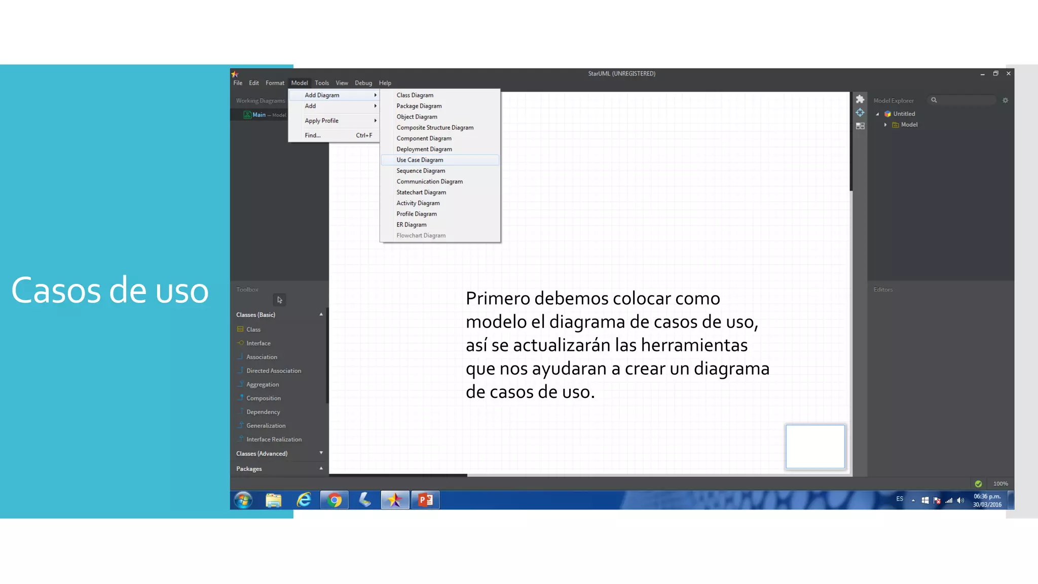Open the clock and date display
1038x584 pixels.
pyautogui.click(x=987, y=500)
